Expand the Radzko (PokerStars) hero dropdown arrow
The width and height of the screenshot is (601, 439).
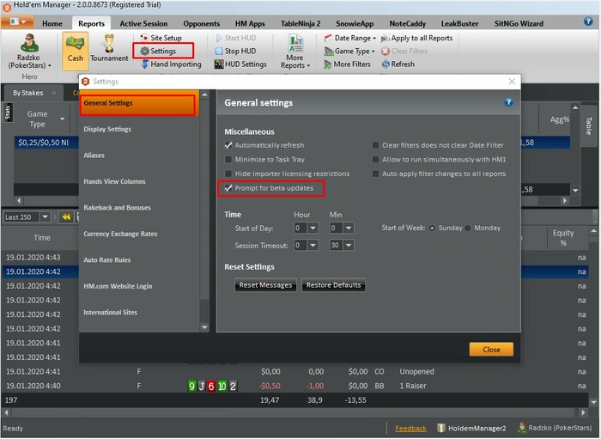pyautogui.click(x=50, y=65)
